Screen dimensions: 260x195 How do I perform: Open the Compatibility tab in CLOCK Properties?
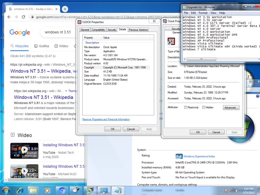pos(98,30)
